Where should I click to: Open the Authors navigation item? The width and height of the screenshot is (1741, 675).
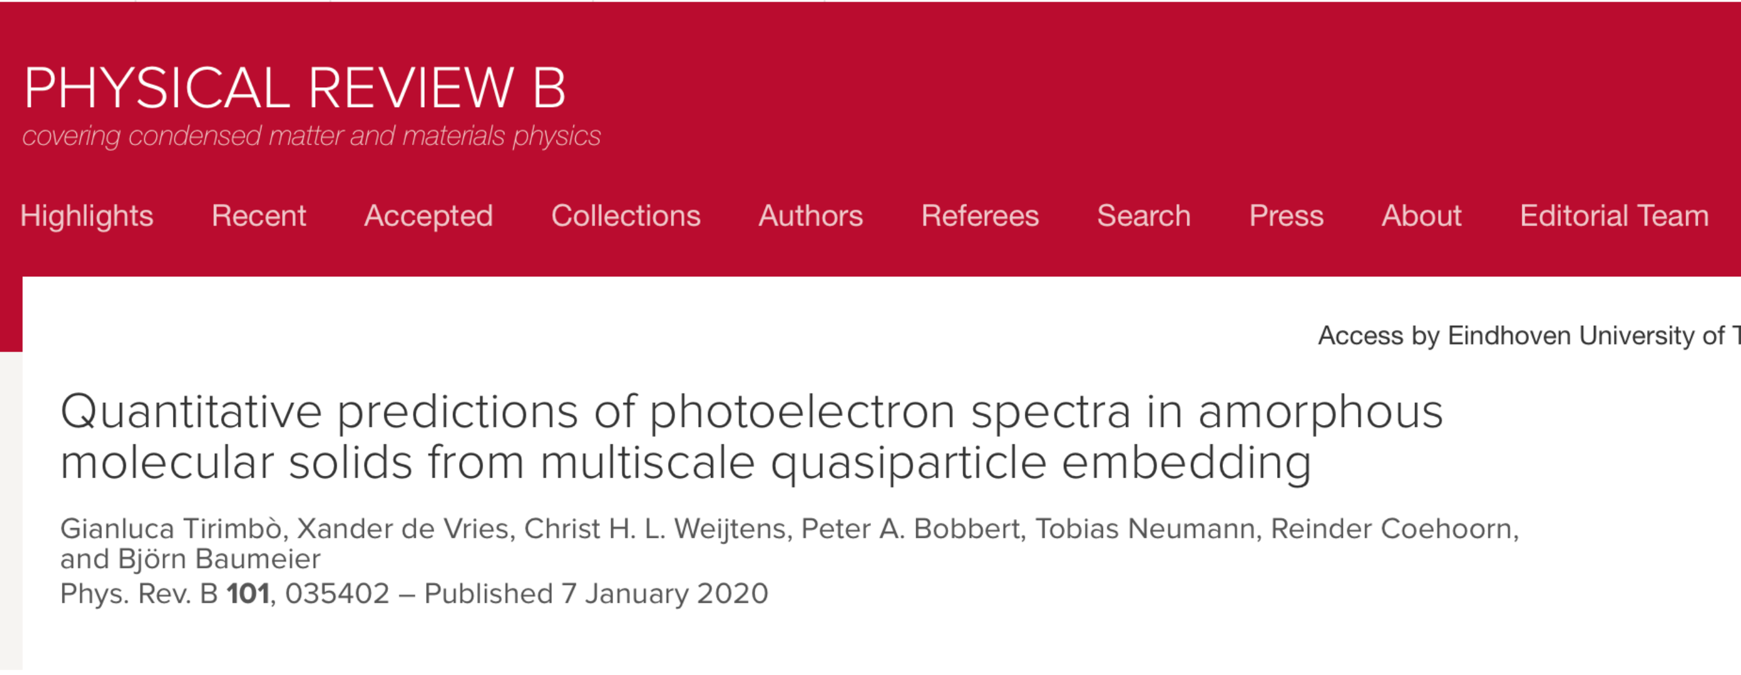[x=810, y=216]
